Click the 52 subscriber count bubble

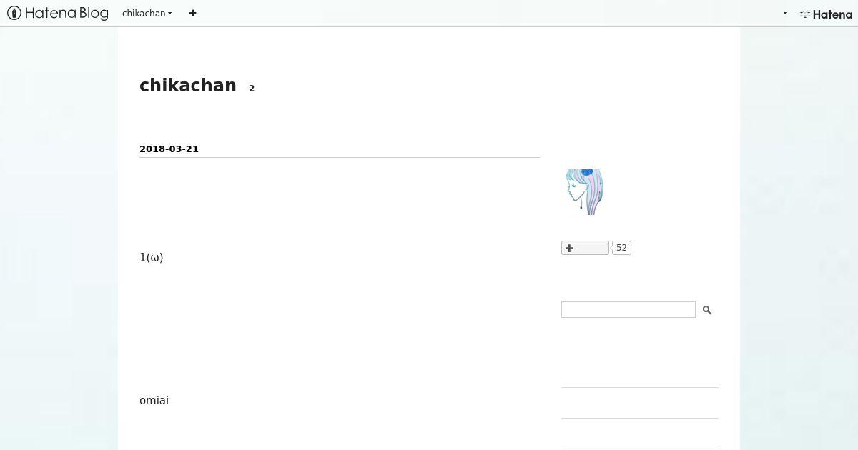(621, 248)
